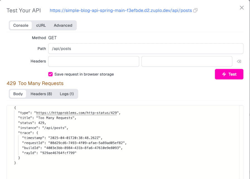Click the requestId value in the response
The width and height of the screenshot is (250, 179).
click(87, 143)
